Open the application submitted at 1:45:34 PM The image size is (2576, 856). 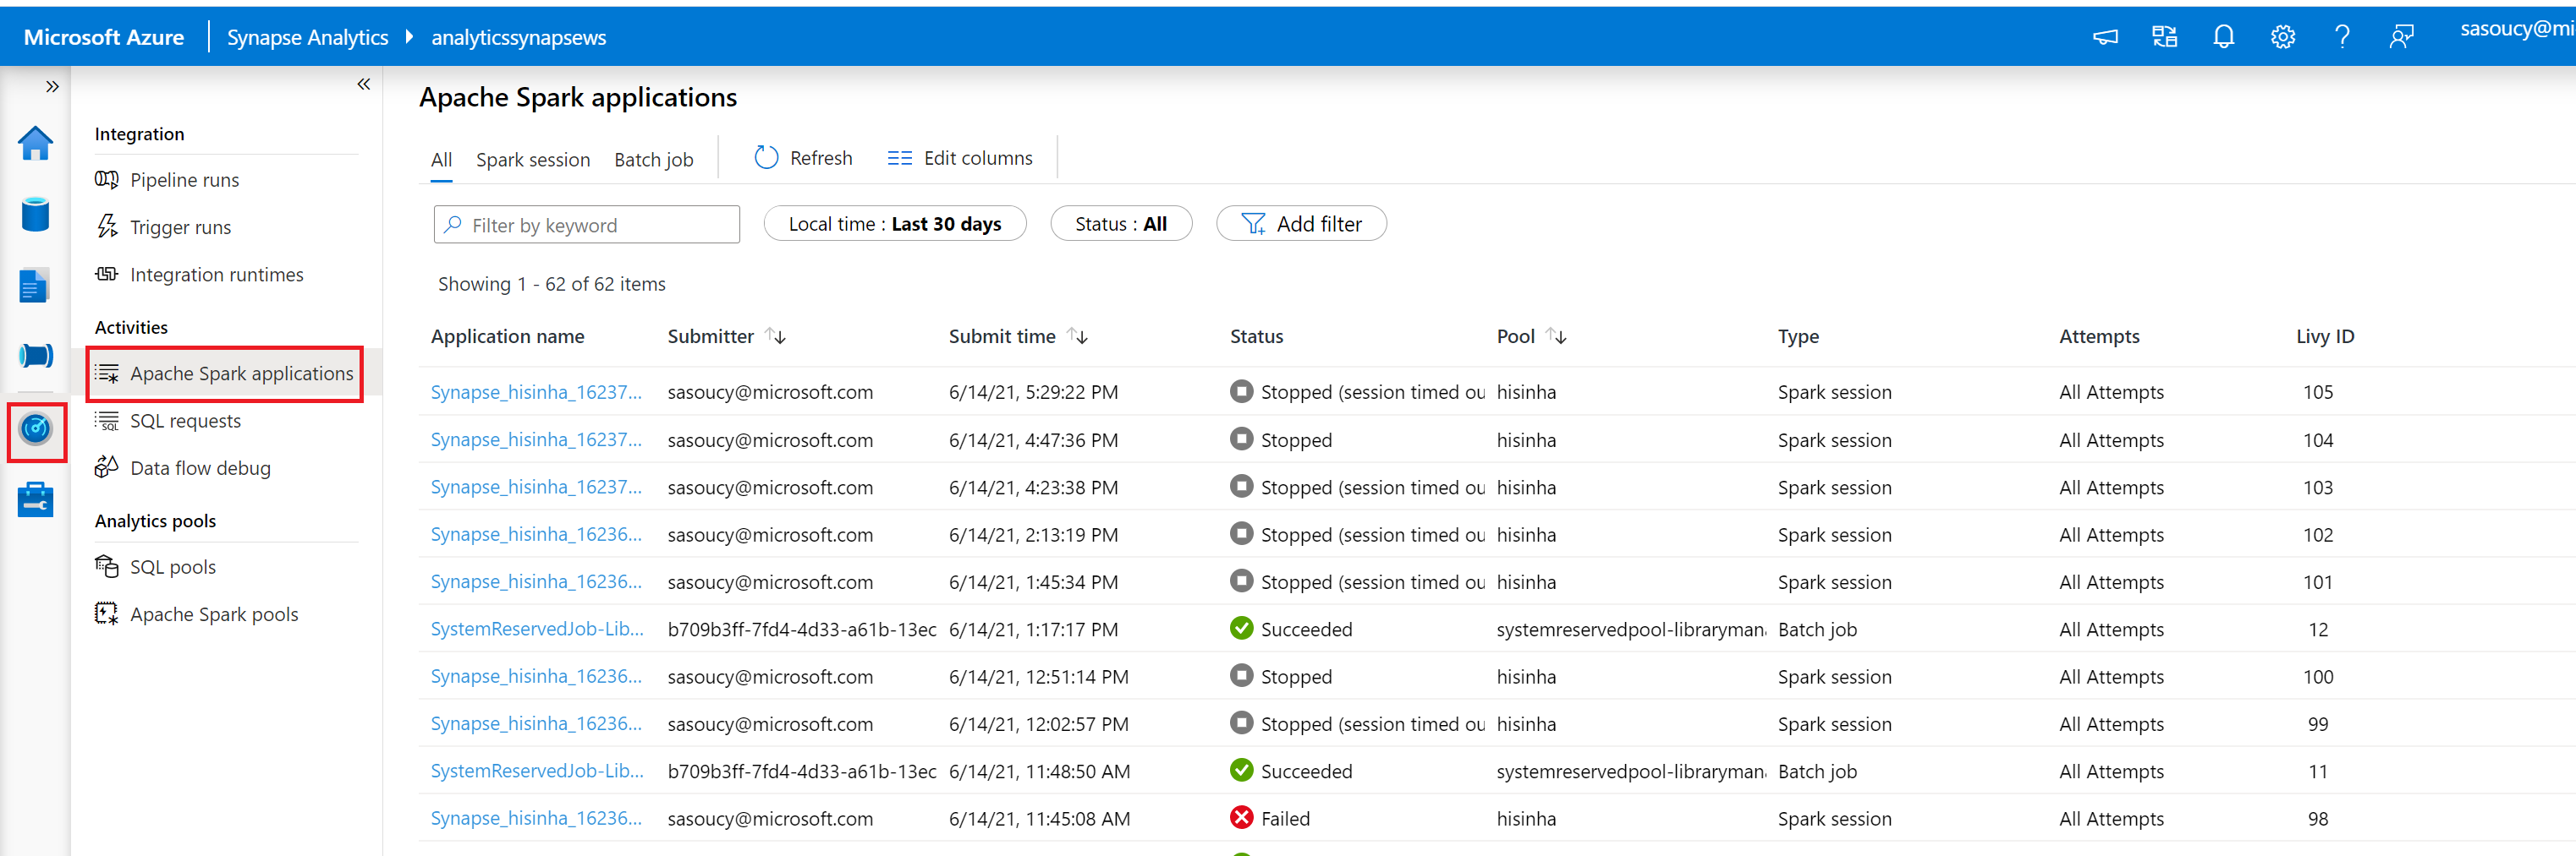[536, 582]
